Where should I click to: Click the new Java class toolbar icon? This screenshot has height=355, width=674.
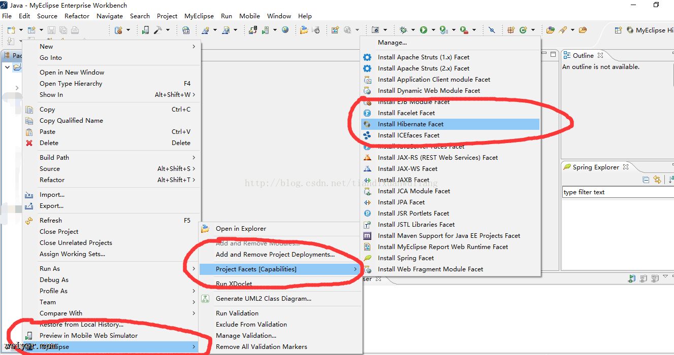[523, 30]
